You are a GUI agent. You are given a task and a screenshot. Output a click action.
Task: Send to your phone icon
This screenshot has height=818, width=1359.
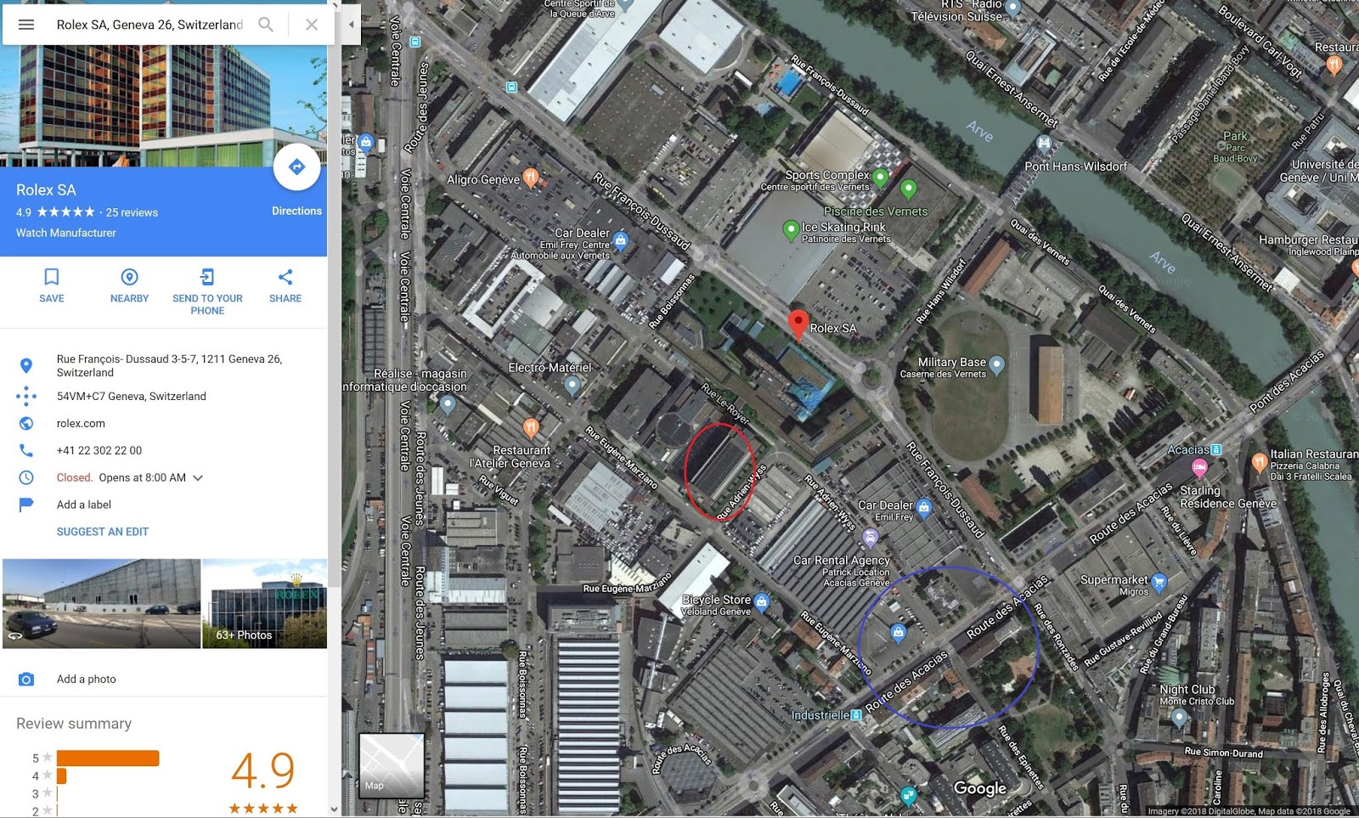click(x=207, y=277)
